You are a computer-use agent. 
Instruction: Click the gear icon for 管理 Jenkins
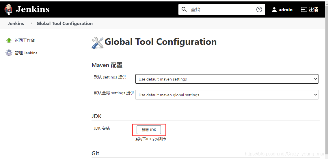click(x=9, y=53)
